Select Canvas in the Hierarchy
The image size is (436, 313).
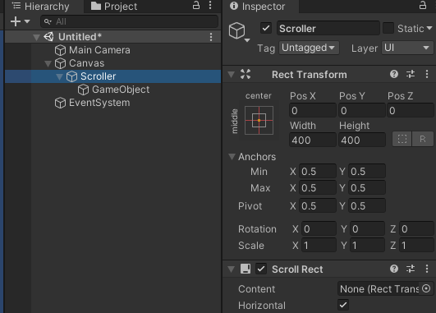tap(86, 63)
